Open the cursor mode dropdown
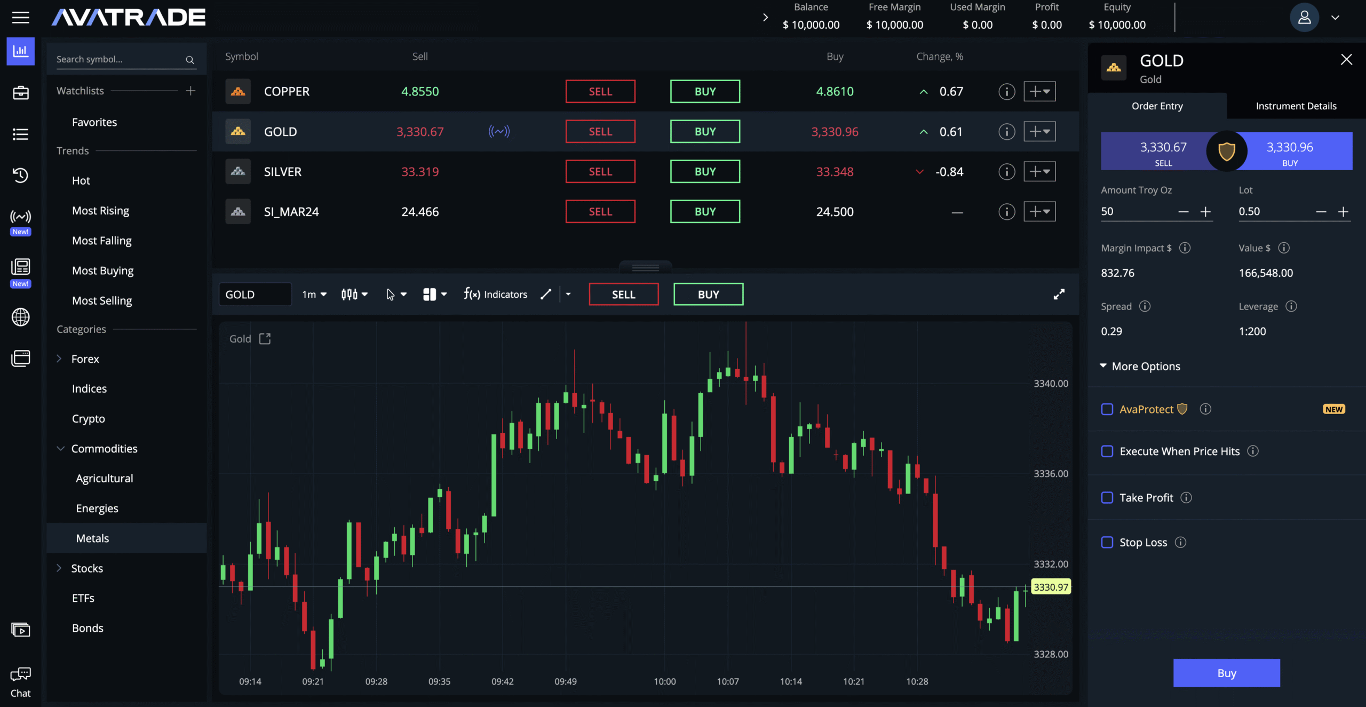This screenshot has width=1366, height=707. 396,295
